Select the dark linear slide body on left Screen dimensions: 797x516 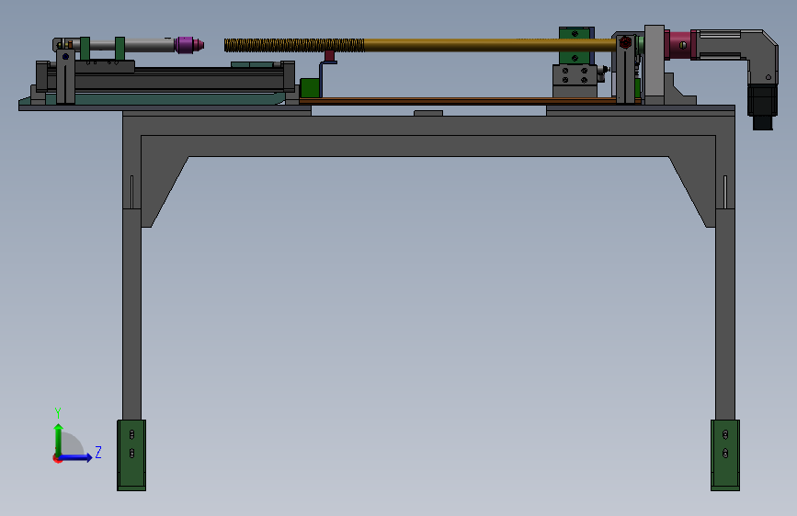point(165,79)
